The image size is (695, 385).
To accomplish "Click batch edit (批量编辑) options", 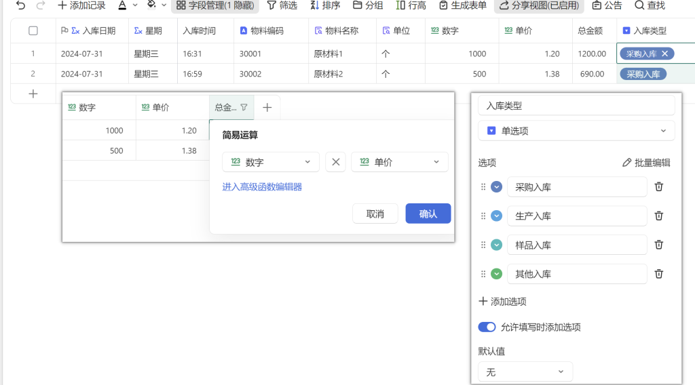I will tap(646, 163).
